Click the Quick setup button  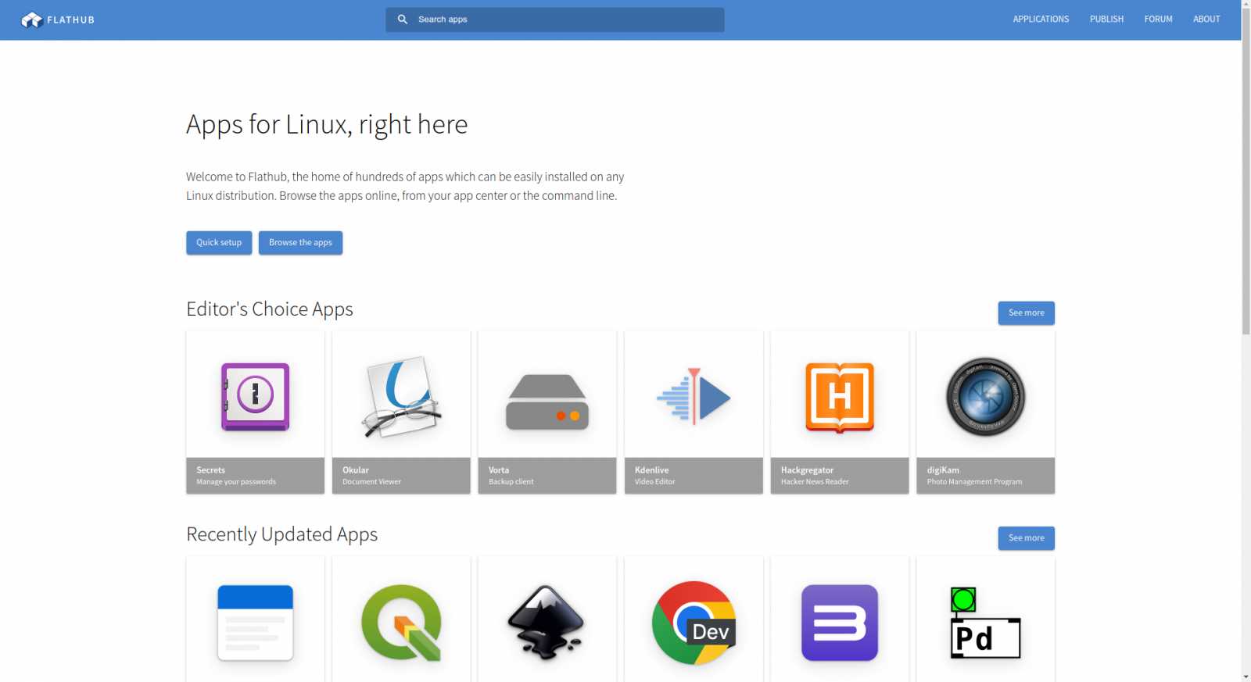pyautogui.click(x=219, y=243)
